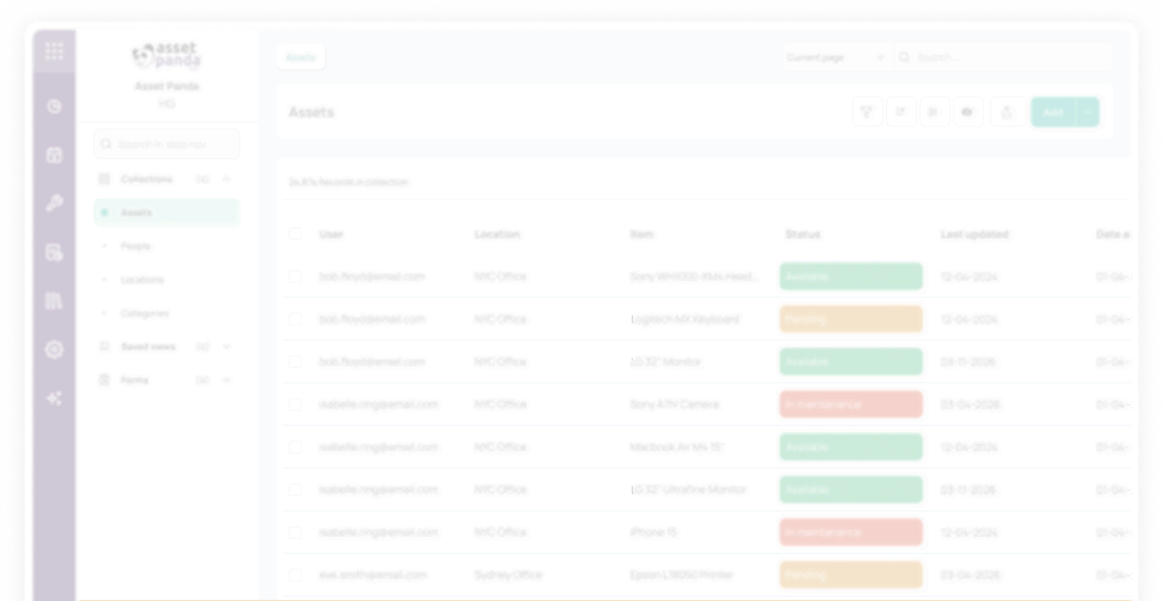Click the magnifier icon in side-nav search
Viewport: 1163px width, 601px height.
(x=107, y=144)
